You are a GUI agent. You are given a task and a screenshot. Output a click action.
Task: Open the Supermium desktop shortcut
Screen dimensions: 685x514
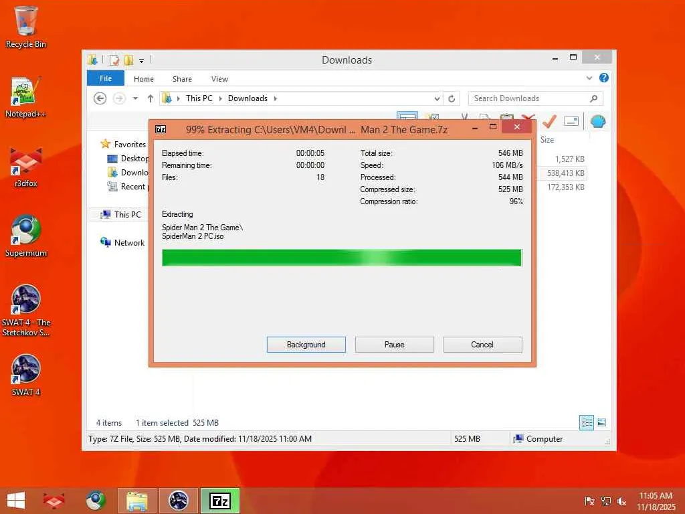26,236
